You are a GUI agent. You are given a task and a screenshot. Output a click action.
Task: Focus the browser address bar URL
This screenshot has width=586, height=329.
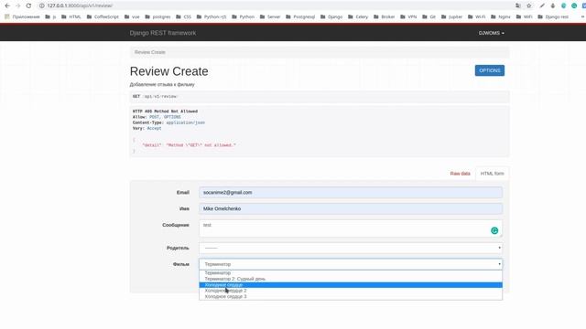80,5
